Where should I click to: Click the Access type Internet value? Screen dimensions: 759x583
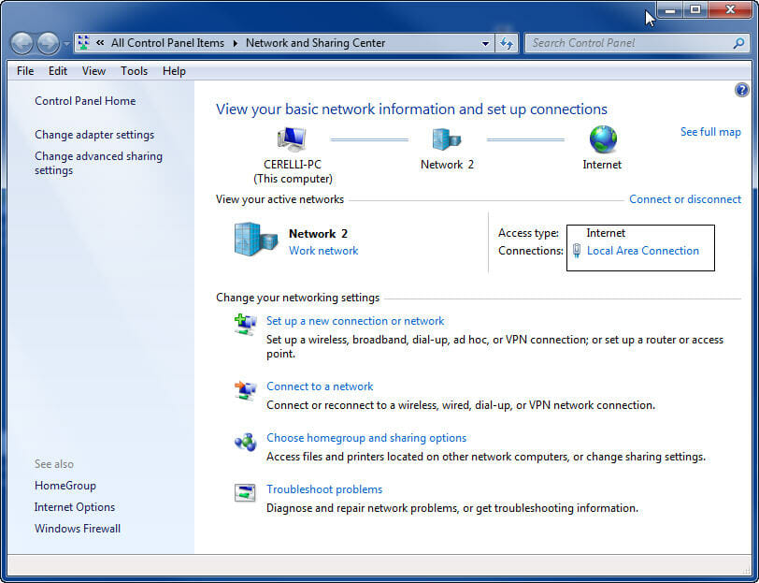pos(606,233)
